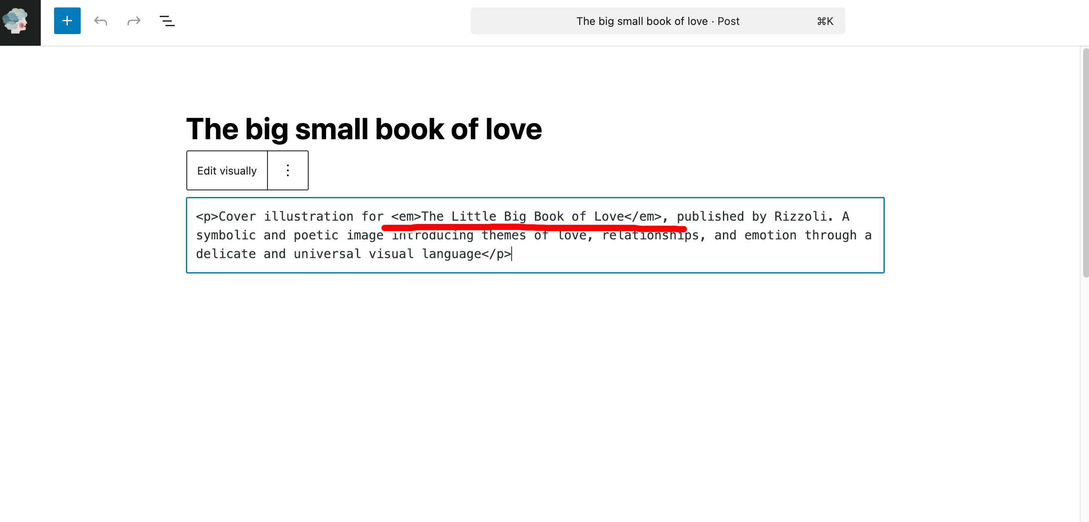The height and width of the screenshot is (522, 1089).
Task: Click the post title heading
Action: 364,129
